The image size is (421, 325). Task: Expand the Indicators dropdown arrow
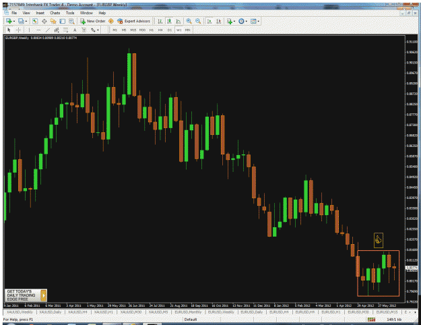[x=234, y=21]
